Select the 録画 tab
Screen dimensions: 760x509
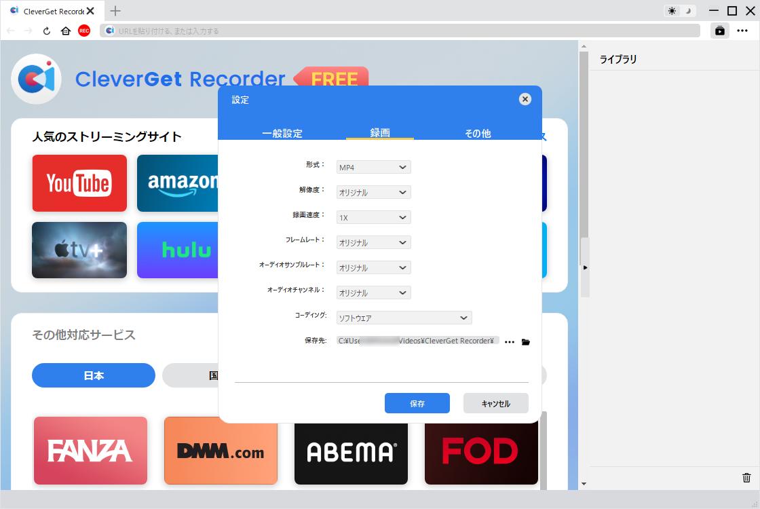click(x=380, y=132)
